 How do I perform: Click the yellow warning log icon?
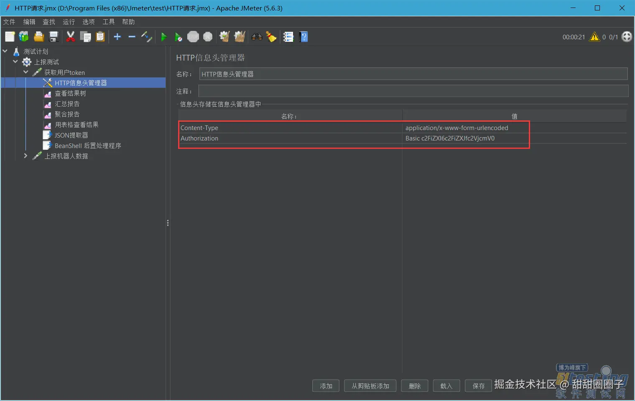click(594, 37)
